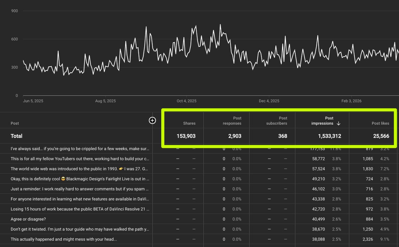Click post likes value 1,250
The image size is (399, 247).
(368, 229)
